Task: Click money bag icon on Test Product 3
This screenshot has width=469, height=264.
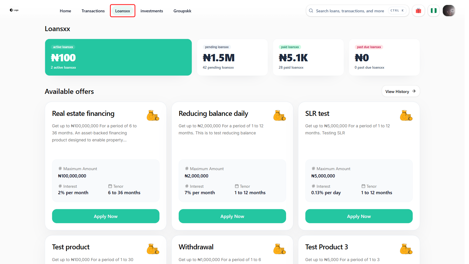Action: coord(406,249)
